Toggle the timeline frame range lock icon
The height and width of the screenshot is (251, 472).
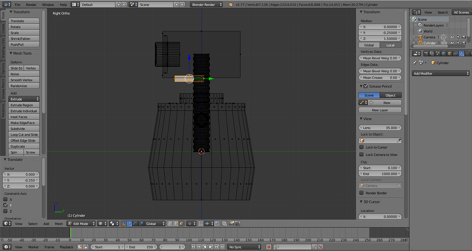pos(86,247)
